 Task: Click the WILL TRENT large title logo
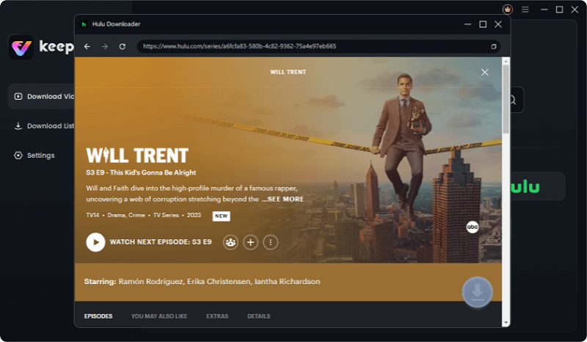(137, 156)
